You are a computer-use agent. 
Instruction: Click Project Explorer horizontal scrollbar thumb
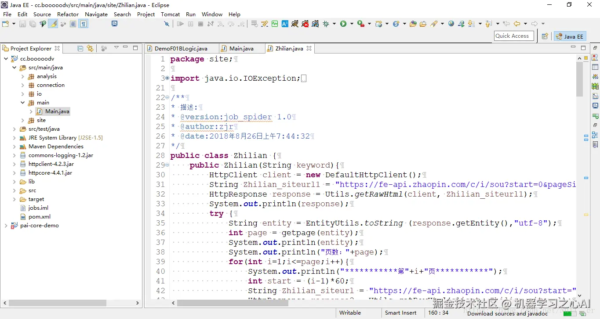pyautogui.click(x=57, y=303)
